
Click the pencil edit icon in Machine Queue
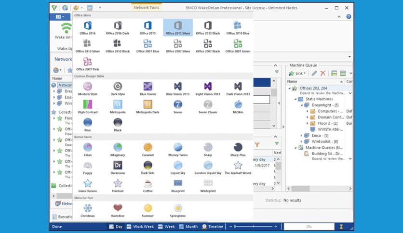point(314,73)
